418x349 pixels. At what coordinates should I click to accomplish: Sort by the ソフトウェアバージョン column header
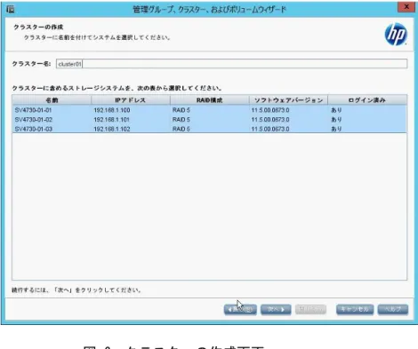pyautogui.click(x=288, y=100)
